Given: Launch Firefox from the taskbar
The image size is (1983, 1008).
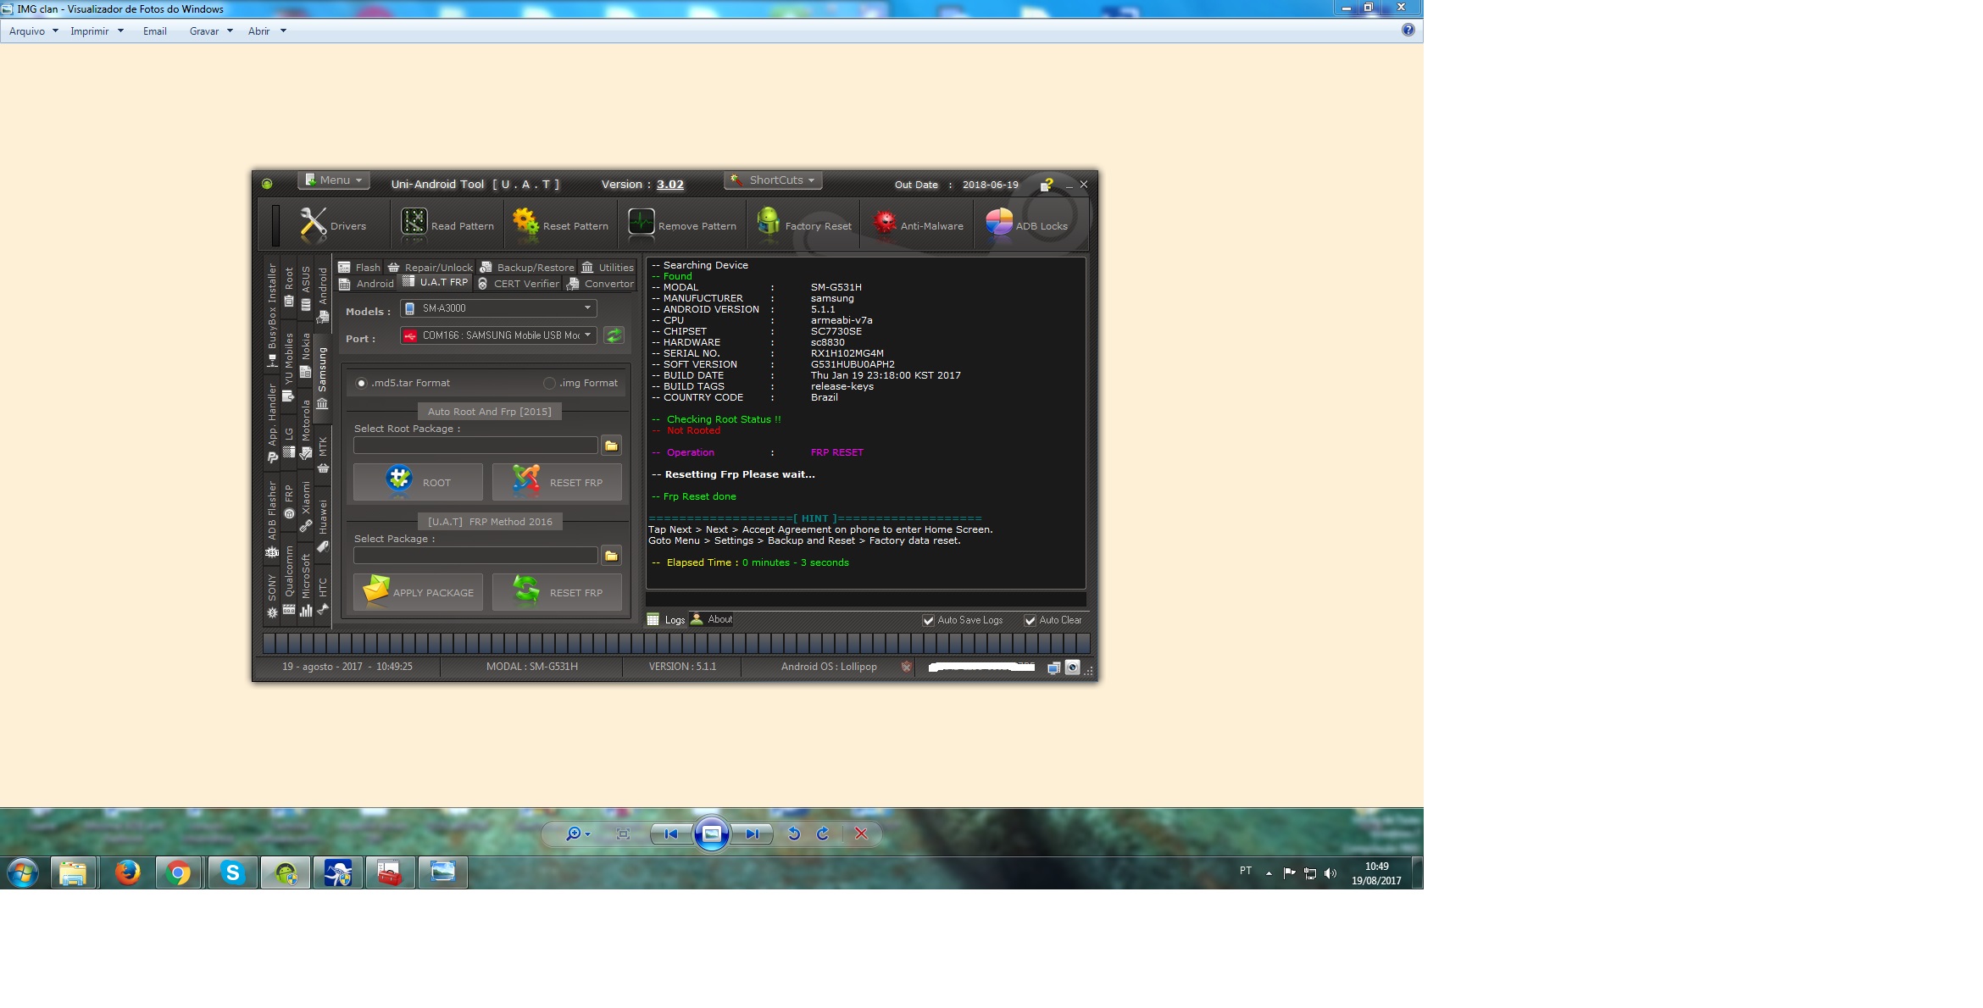Looking at the screenshot, I should tap(127, 872).
